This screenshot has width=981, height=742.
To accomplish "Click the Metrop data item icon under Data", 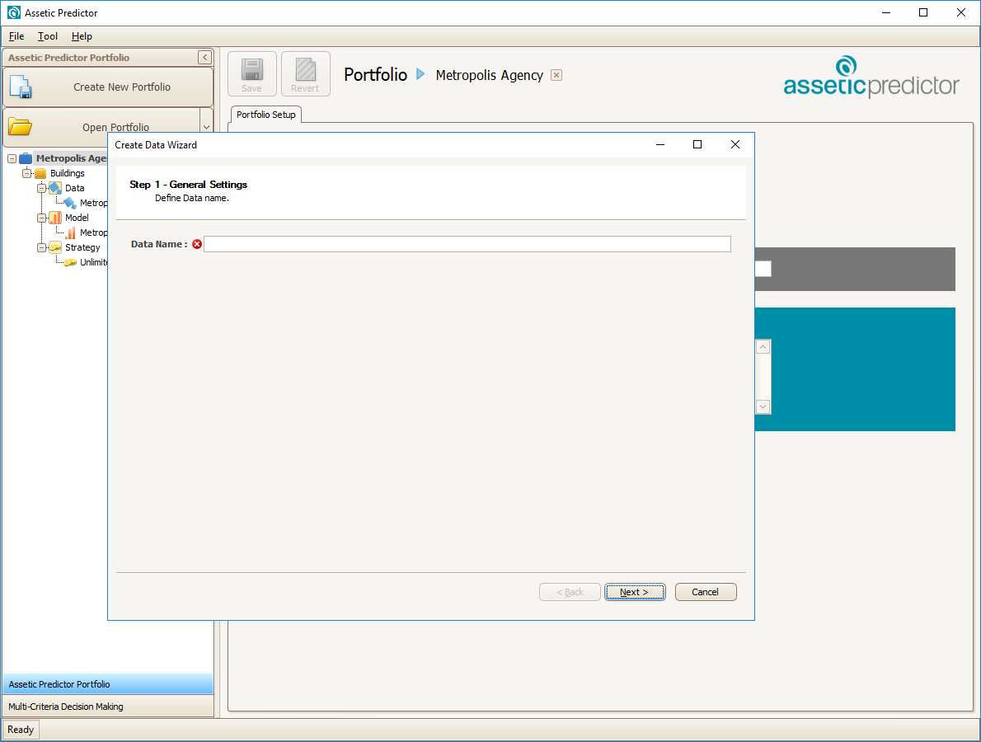I will coord(70,203).
